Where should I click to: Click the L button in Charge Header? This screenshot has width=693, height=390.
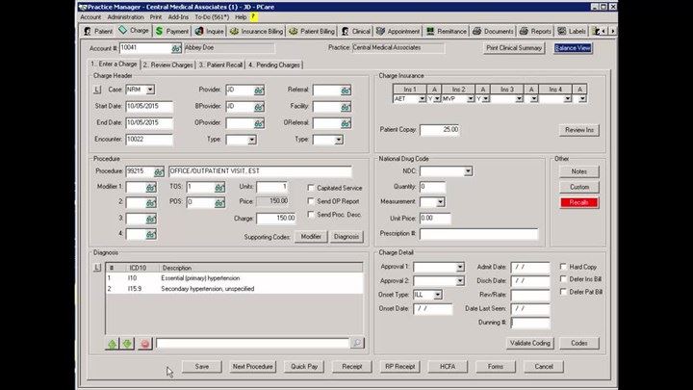pos(97,90)
